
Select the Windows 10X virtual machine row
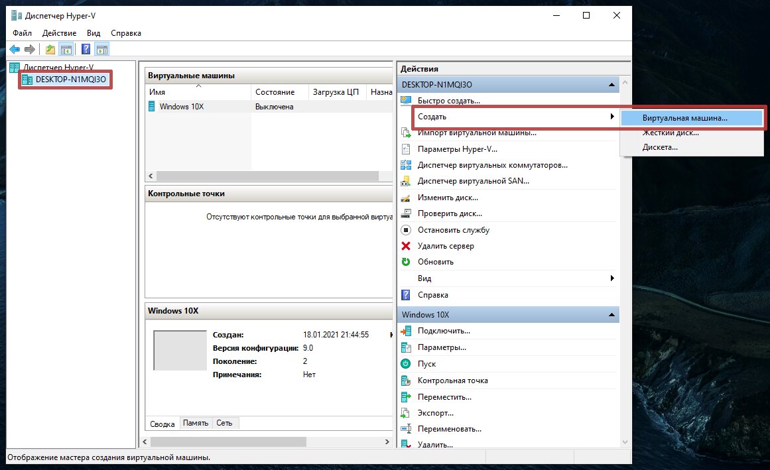point(269,107)
